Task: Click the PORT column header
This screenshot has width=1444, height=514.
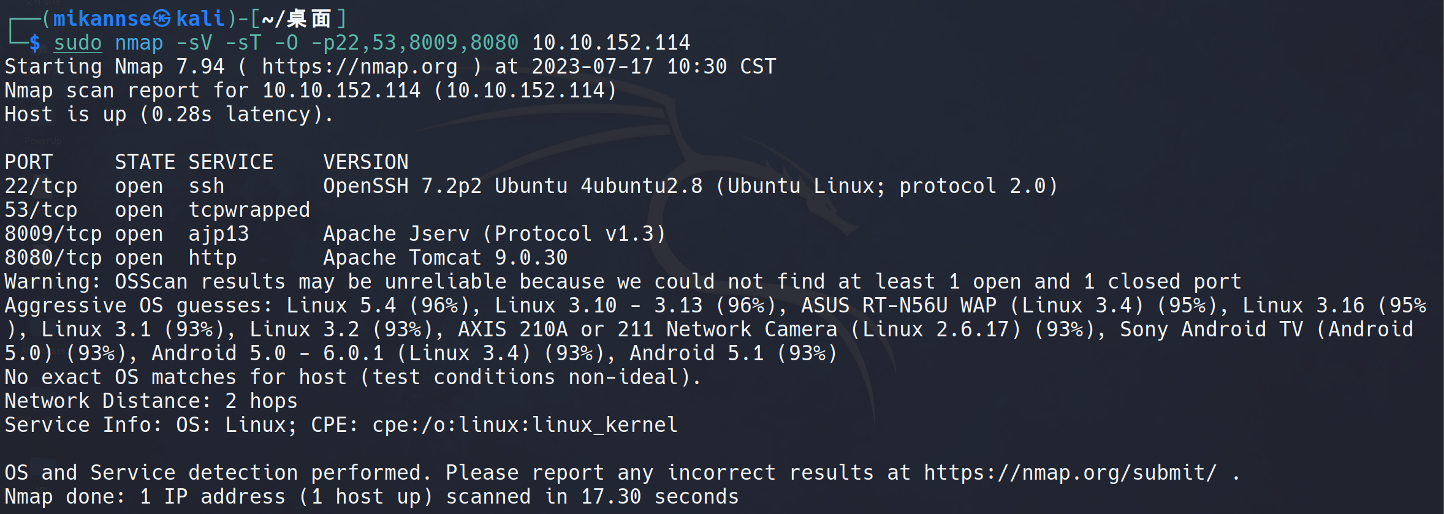Action: 29,162
